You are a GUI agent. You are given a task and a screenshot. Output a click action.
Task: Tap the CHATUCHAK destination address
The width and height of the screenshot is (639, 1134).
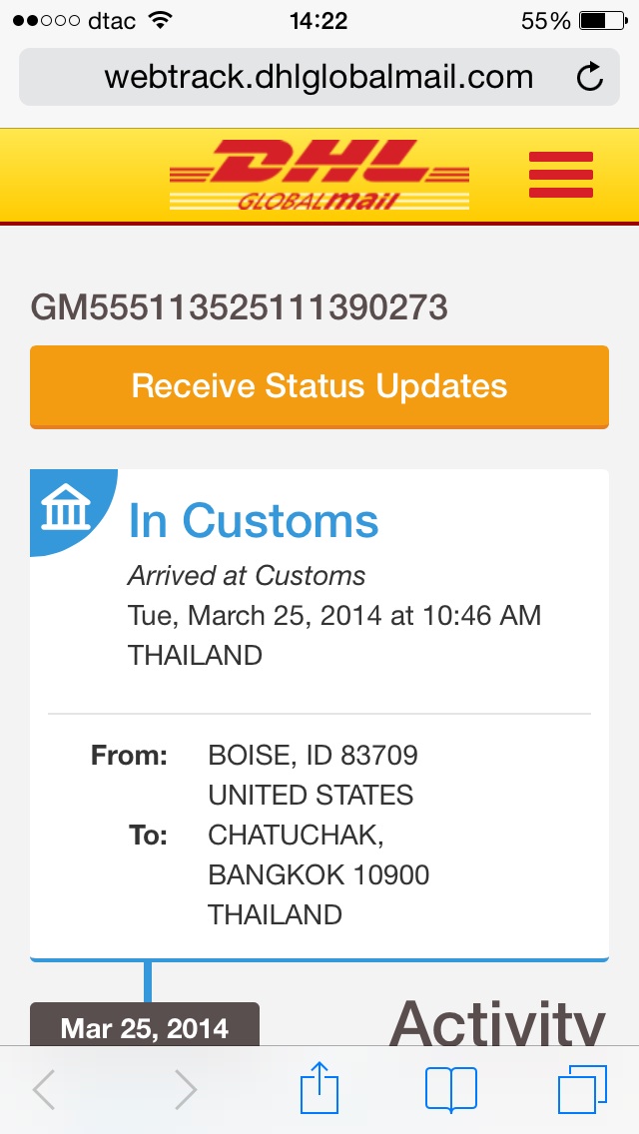pos(296,835)
